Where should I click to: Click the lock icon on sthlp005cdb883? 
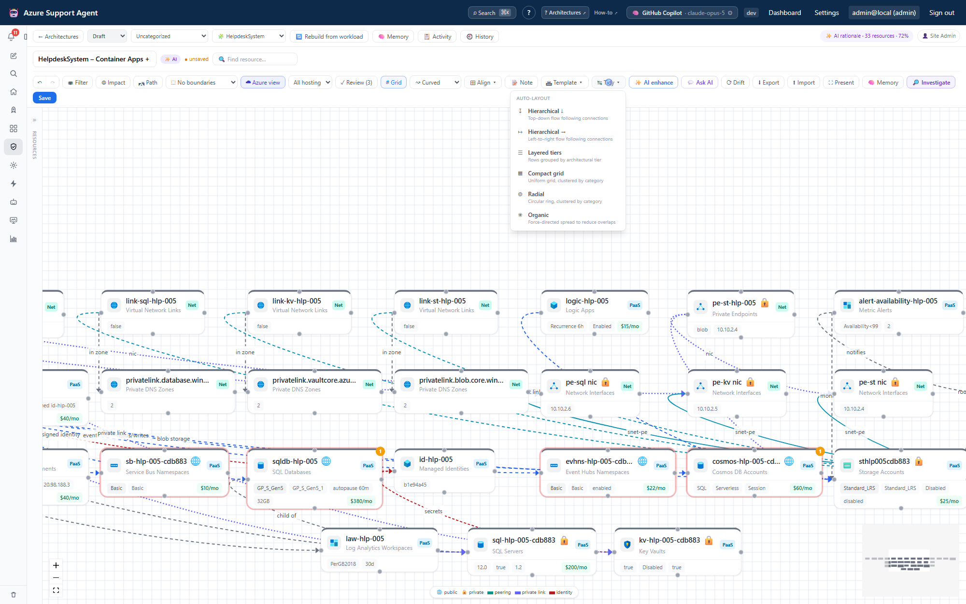tap(919, 461)
